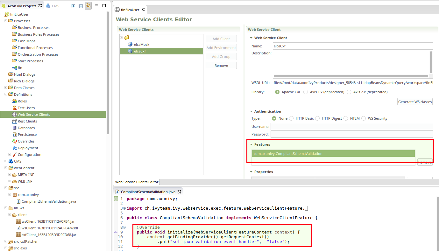439x251 pixels.
Task: Switch to the CMS view tab
Action: coord(53,6)
